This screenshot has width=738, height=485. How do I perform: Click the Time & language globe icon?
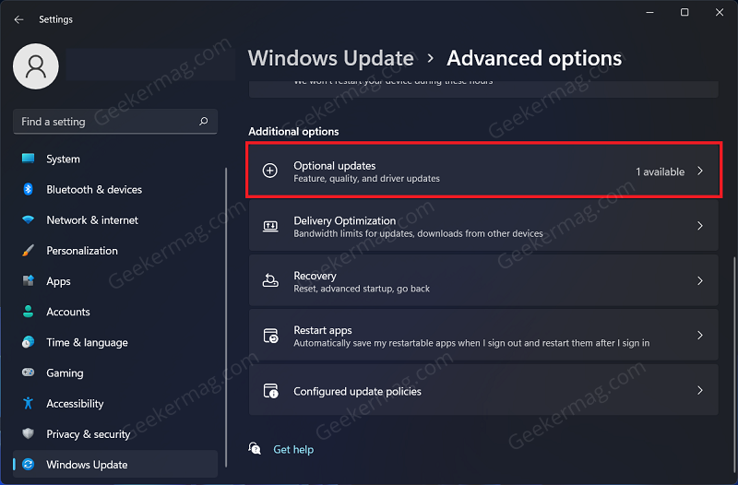(29, 342)
